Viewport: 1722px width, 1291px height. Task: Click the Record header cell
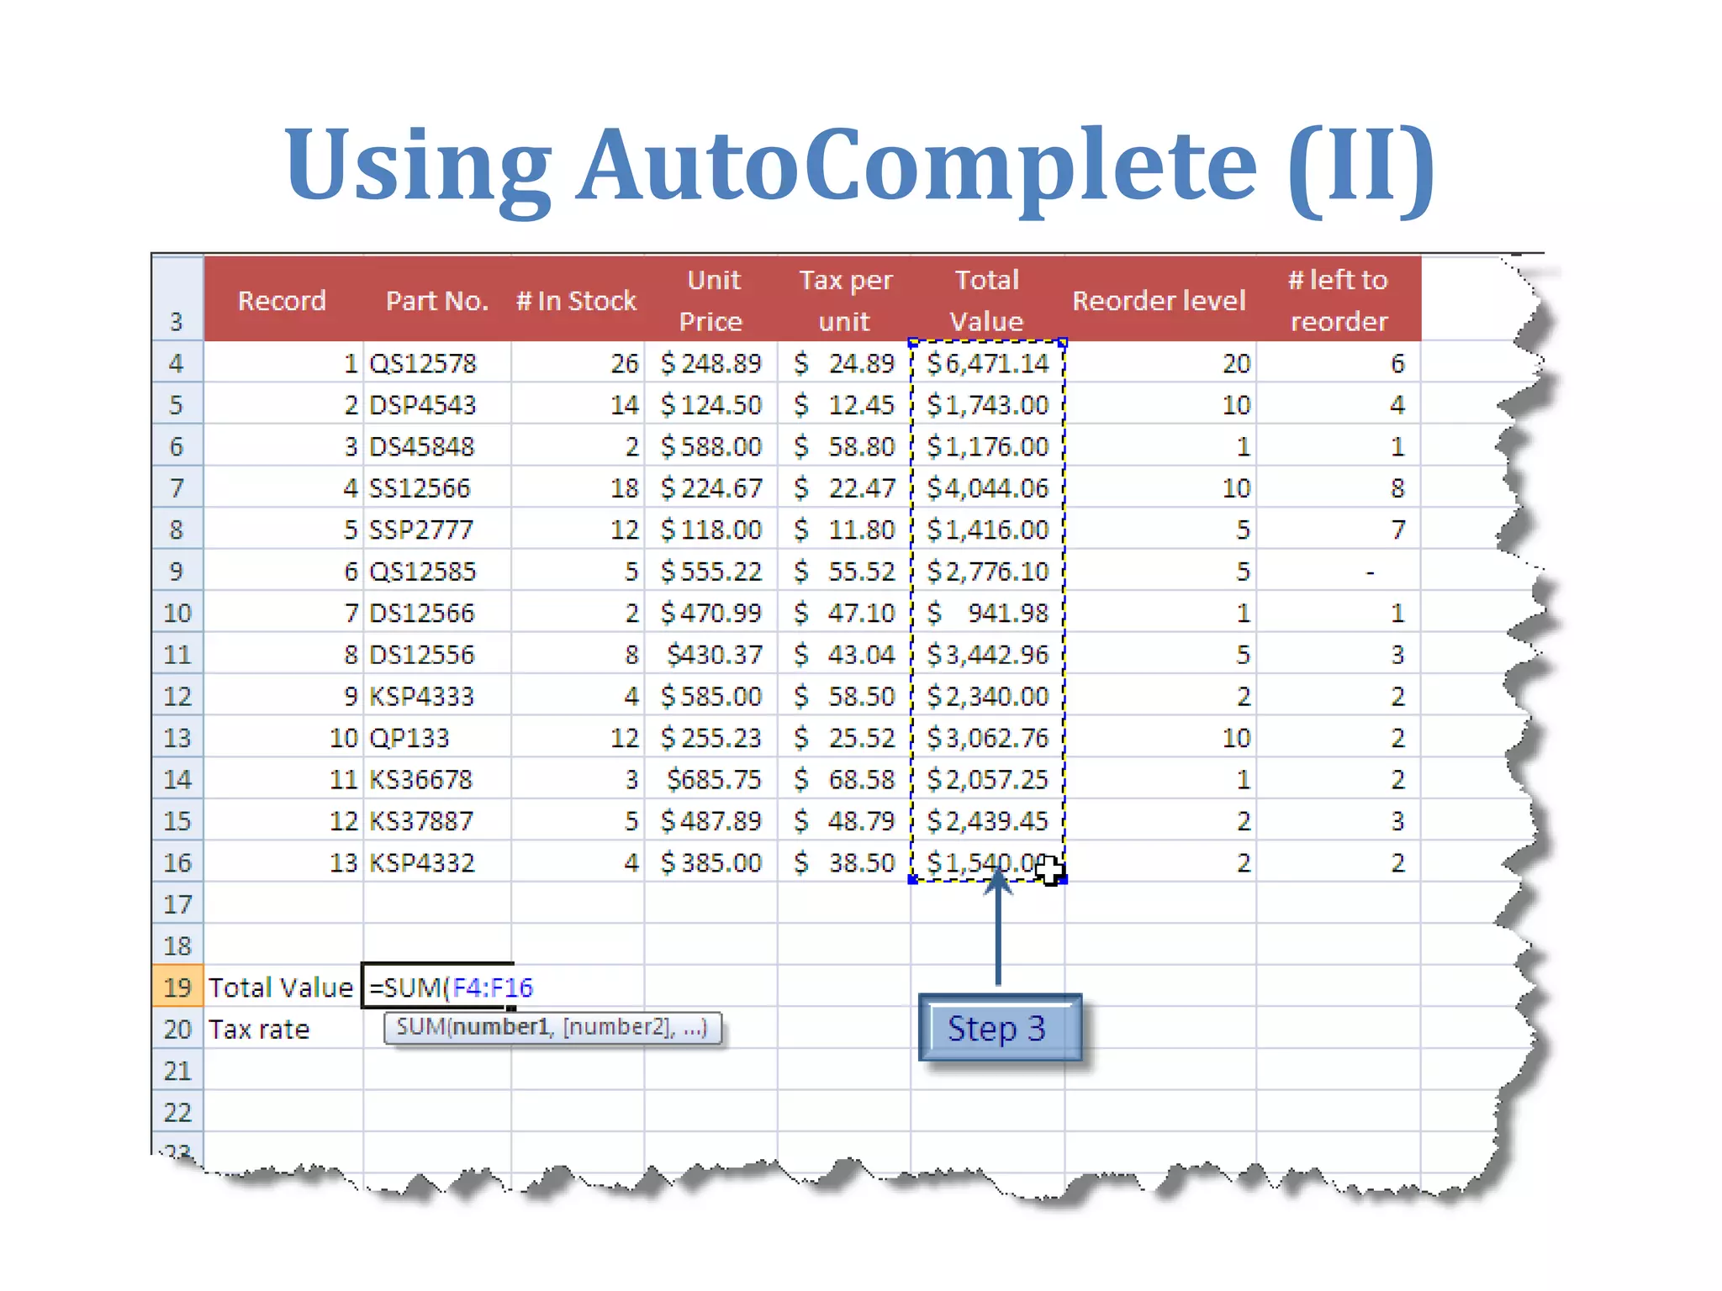coord(282,300)
